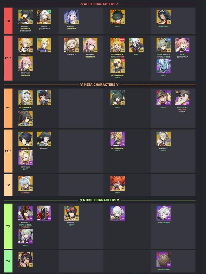Click the bear character in T4 tier

[164, 260]
